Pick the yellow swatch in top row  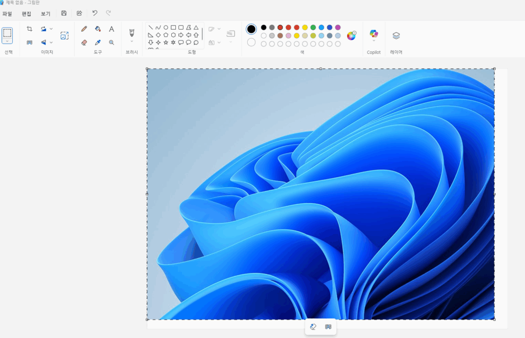point(305,28)
